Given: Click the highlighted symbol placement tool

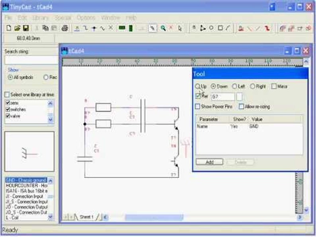Looking at the screenshot, I should click(x=152, y=28).
